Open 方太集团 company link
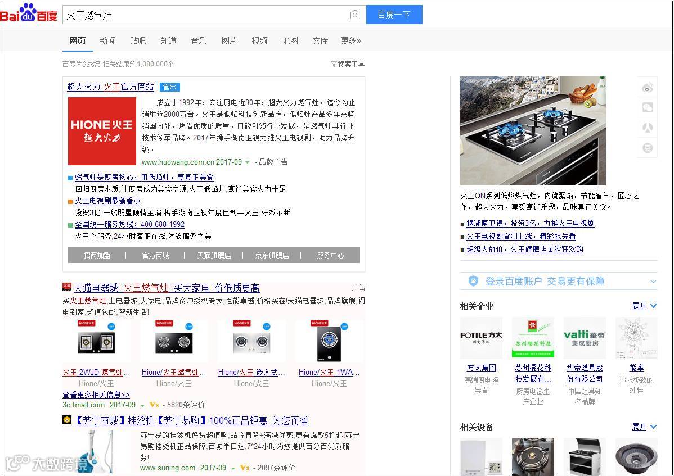The width and height of the screenshot is (674, 476). coord(481,368)
